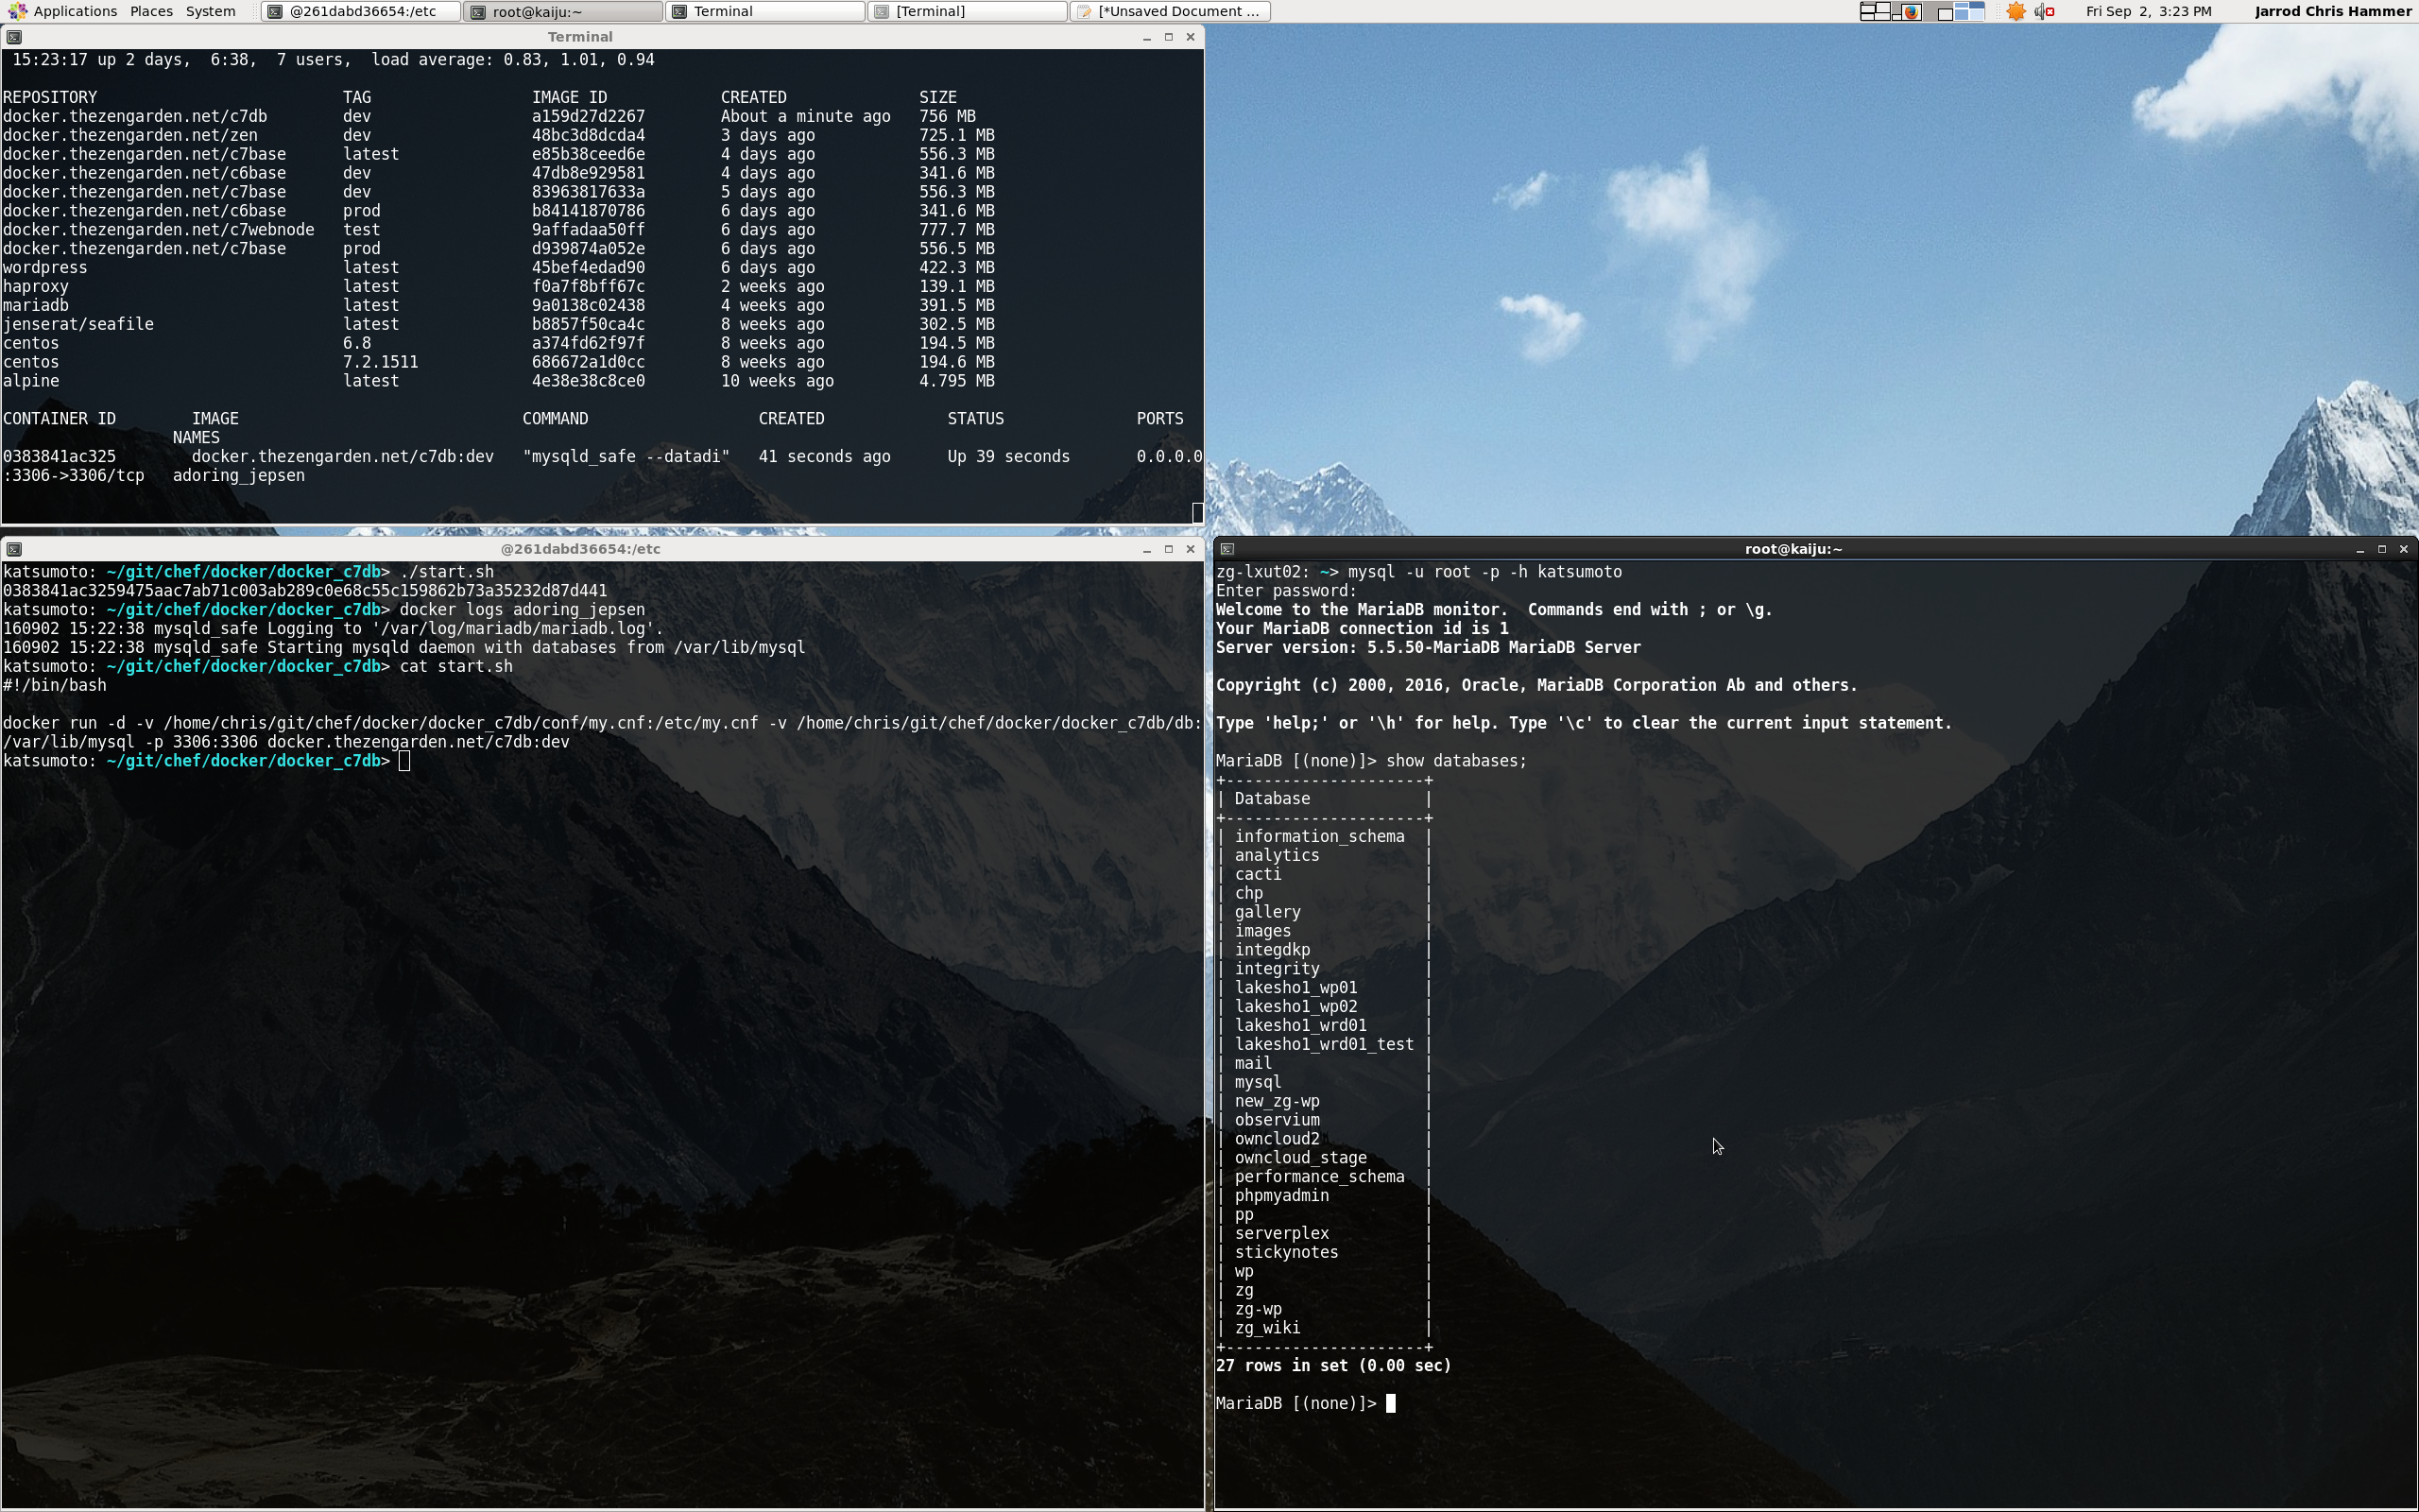The height and width of the screenshot is (1512, 2419).
Task: Open window menu icon of @261dabd36654:/etc window
Action: pyautogui.click(x=13, y=549)
